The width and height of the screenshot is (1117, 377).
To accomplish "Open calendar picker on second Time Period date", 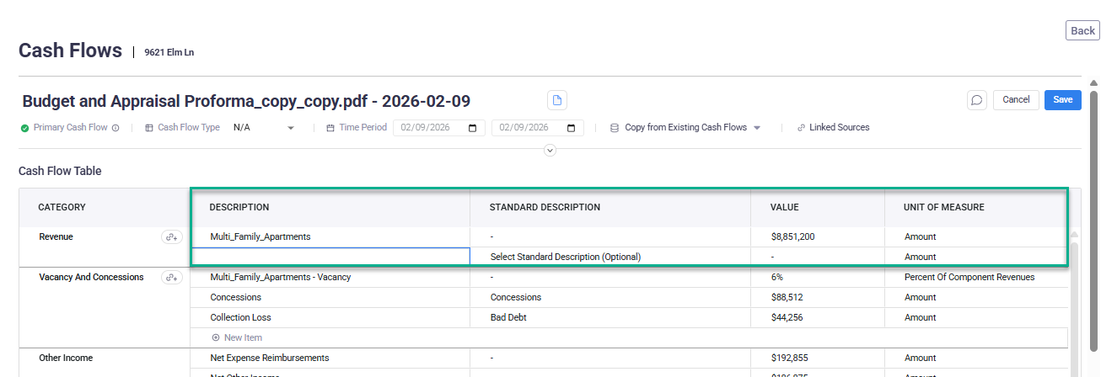I will (571, 128).
